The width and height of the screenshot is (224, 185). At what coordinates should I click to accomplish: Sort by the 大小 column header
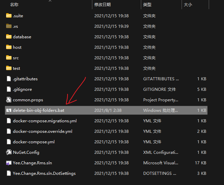tap(188, 5)
